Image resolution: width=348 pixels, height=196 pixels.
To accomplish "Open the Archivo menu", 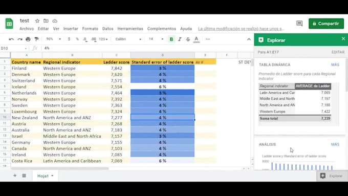I will pyautogui.click(x=27, y=29).
